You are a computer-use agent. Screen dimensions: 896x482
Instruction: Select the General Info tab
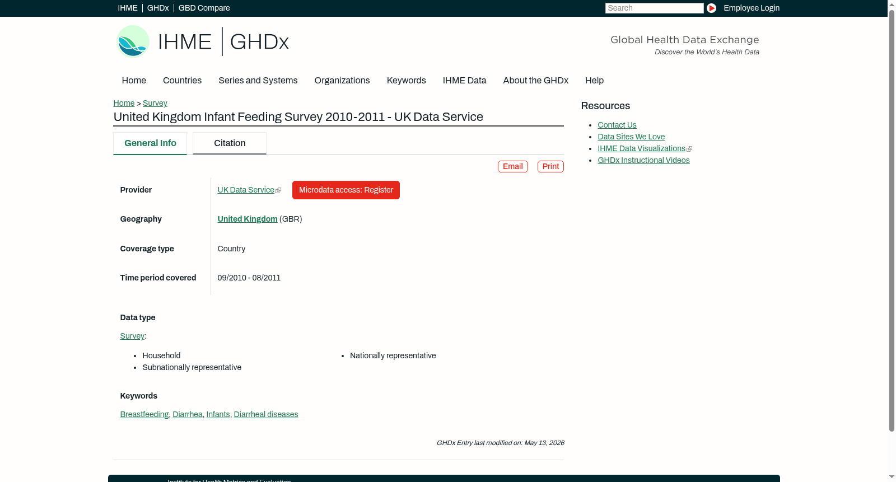tap(150, 143)
